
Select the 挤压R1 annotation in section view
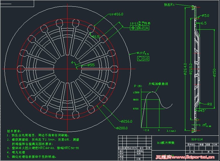coord(169,5)
